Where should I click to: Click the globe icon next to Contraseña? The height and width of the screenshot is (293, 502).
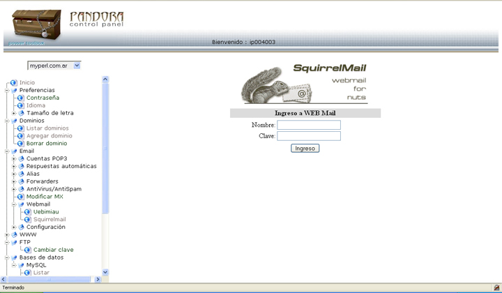coord(21,98)
